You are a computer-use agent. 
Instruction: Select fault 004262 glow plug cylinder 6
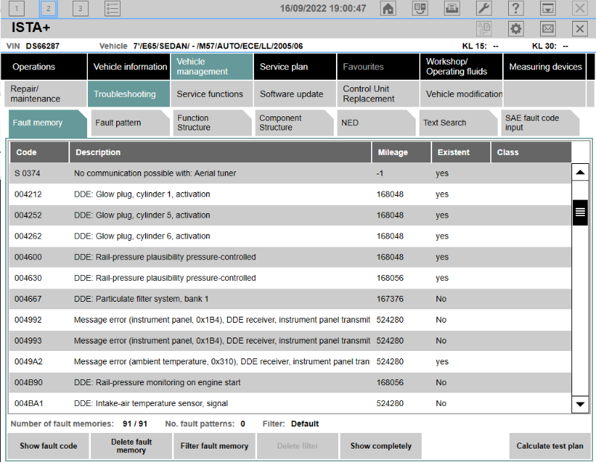coord(291,236)
